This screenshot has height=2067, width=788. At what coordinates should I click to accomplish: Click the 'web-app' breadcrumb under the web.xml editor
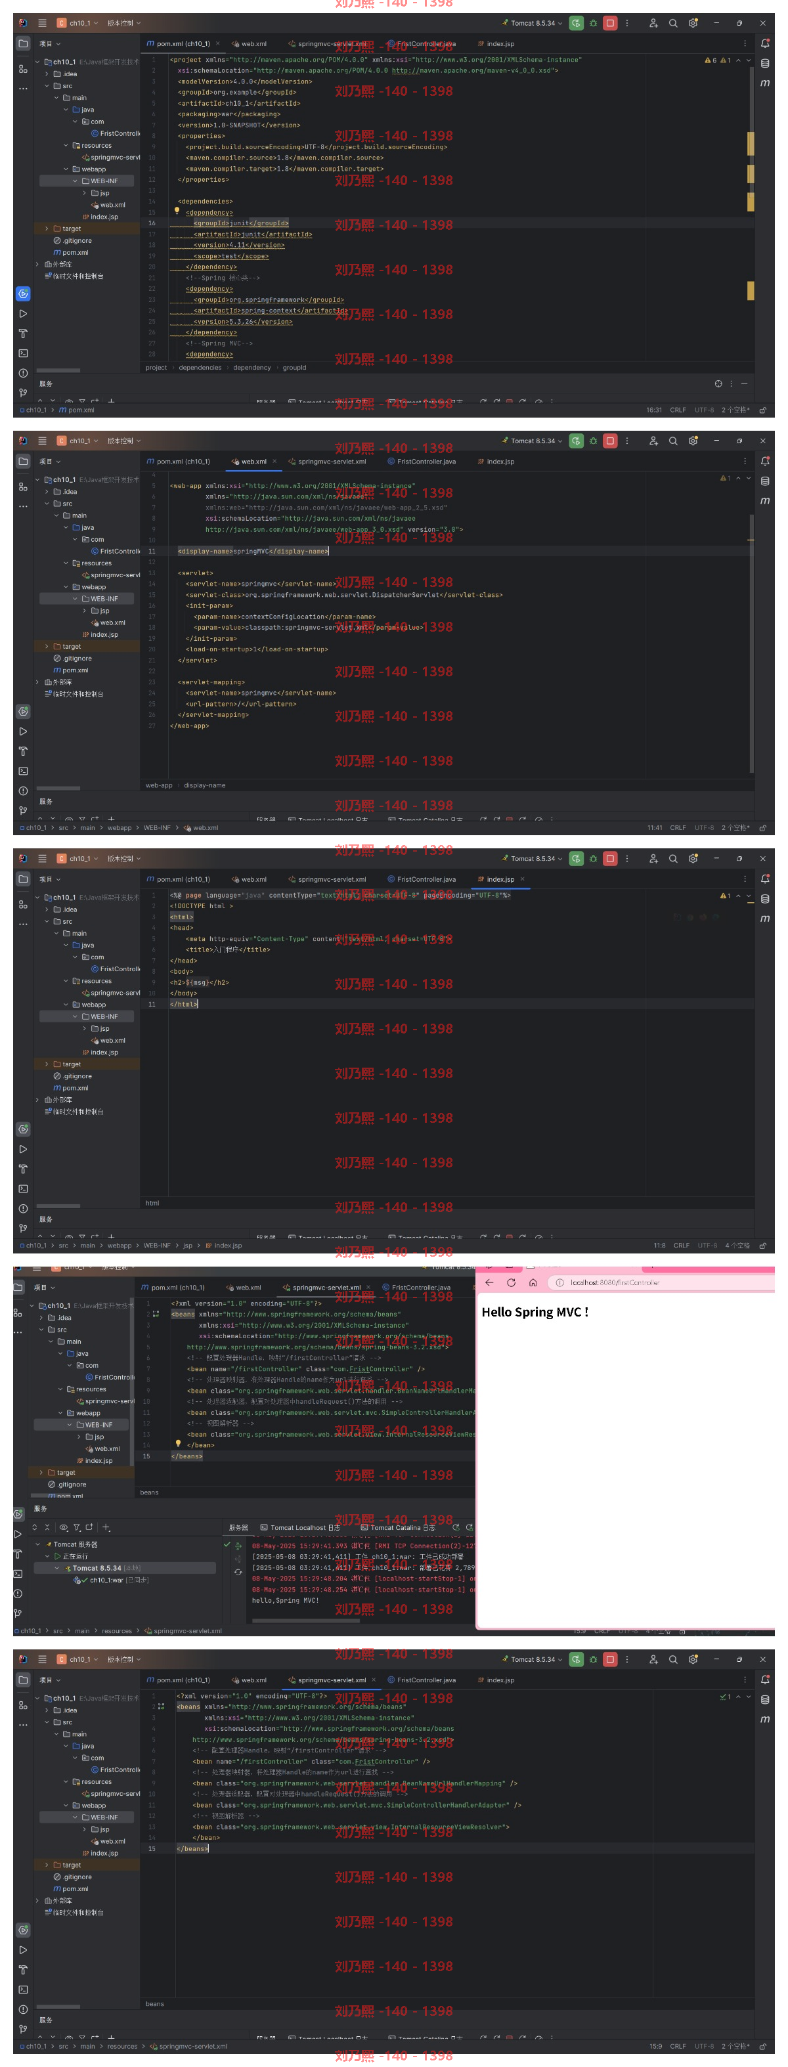159,785
